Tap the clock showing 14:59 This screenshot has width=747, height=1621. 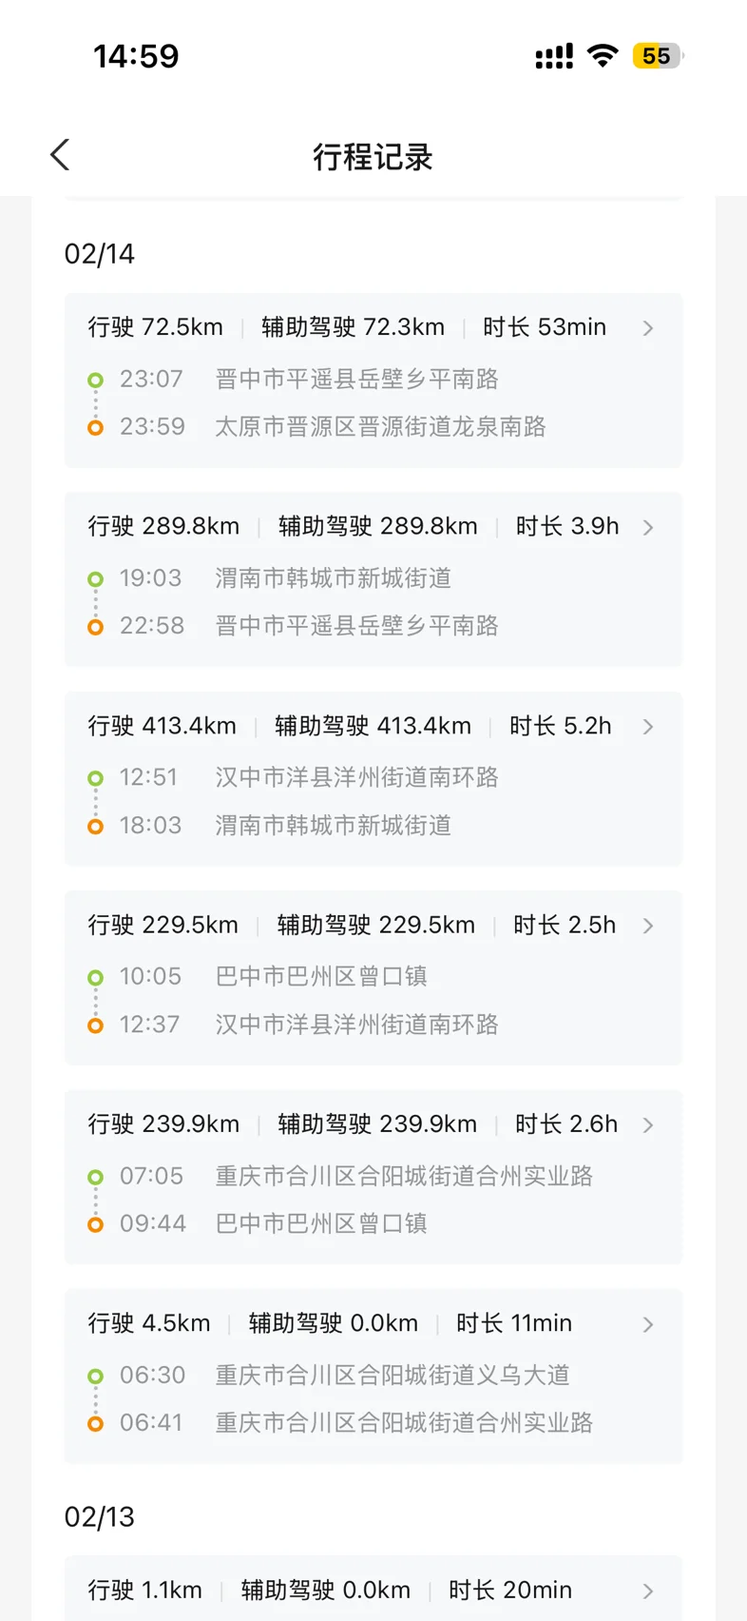136,56
